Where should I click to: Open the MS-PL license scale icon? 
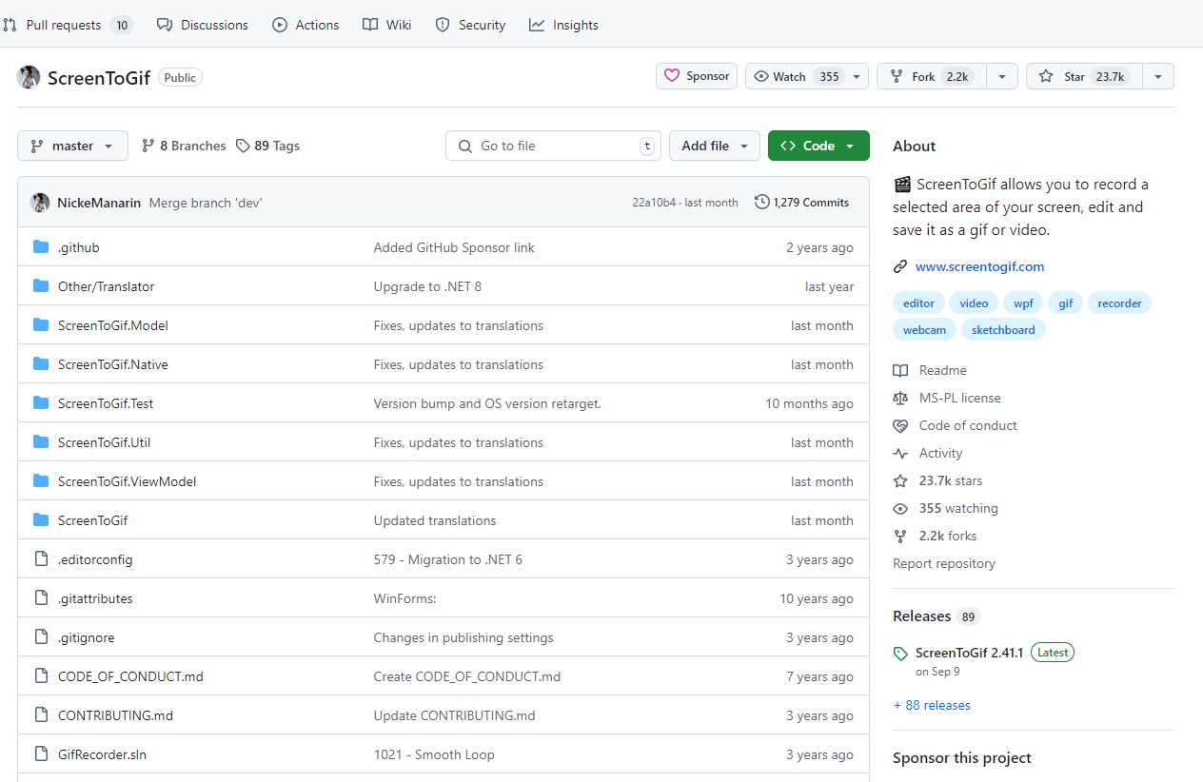900,398
